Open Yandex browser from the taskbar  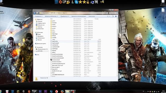[x=57, y=91]
